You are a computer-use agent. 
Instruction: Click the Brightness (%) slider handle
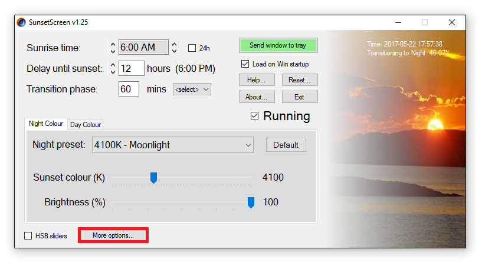tap(251, 202)
